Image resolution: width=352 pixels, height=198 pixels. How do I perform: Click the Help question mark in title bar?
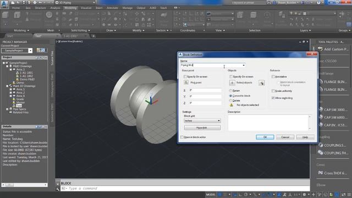[318, 3]
